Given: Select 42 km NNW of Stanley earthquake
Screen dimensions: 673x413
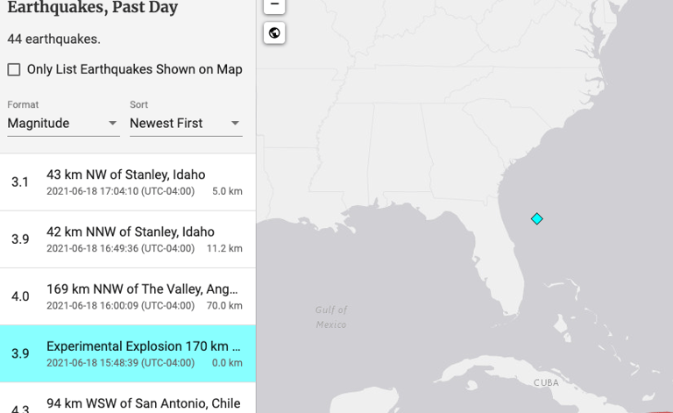Looking at the screenshot, I should click(128, 239).
